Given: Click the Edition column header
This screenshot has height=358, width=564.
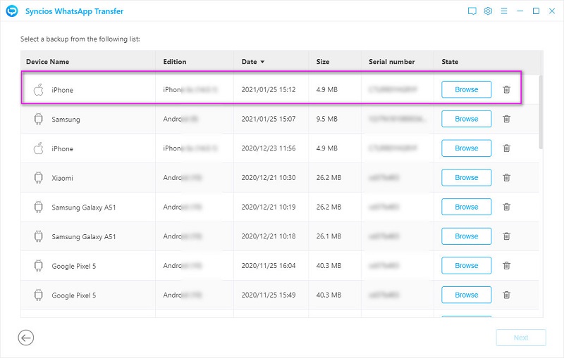Looking at the screenshot, I should [x=175, y=62].
